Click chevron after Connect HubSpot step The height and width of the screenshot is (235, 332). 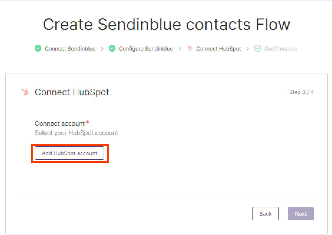coord(247,49)
